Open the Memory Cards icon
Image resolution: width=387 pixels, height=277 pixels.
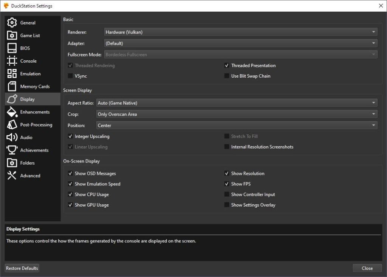click(12, 86)
